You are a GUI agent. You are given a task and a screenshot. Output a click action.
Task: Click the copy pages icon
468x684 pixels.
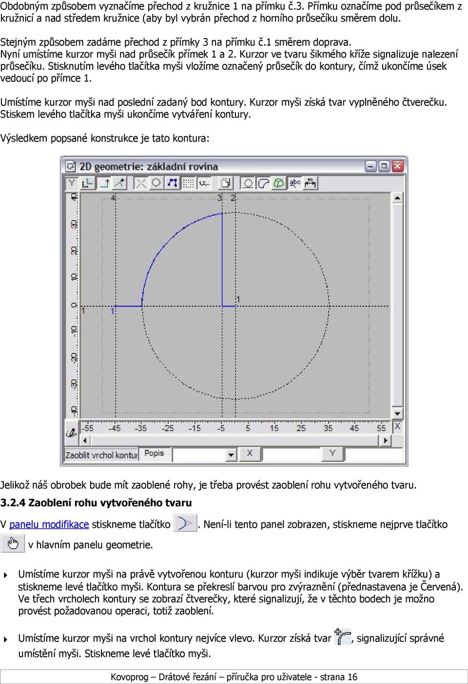pos(226,183)
